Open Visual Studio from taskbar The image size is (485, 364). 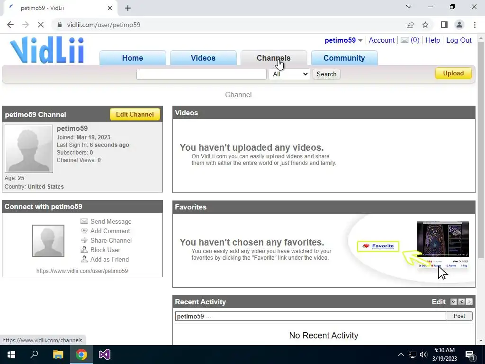coord(105,355)
